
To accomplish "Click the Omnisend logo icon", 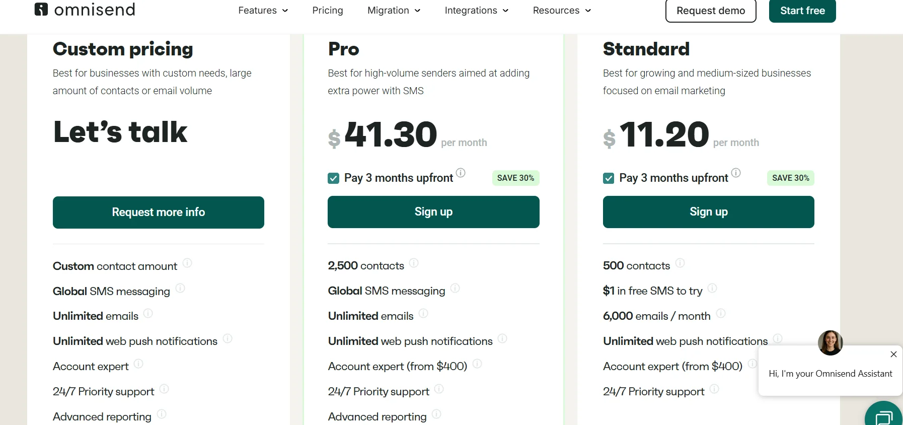I will (x=41, y=9).
